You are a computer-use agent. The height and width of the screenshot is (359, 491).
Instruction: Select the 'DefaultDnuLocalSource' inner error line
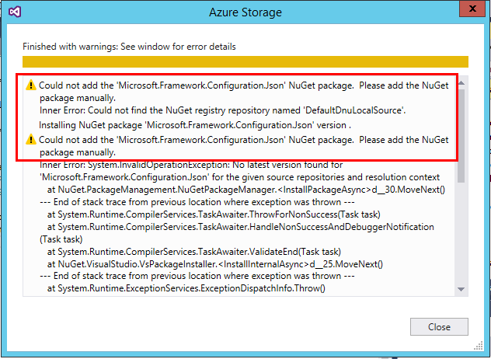[223, 110]
